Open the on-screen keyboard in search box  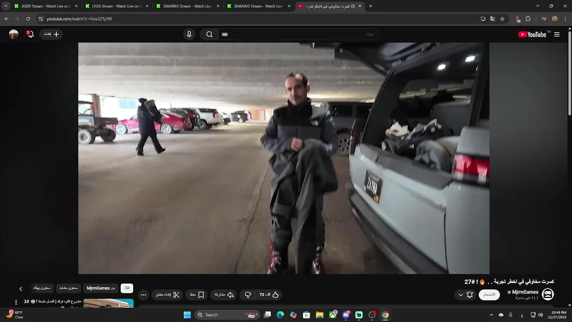(x=225, y=34)
